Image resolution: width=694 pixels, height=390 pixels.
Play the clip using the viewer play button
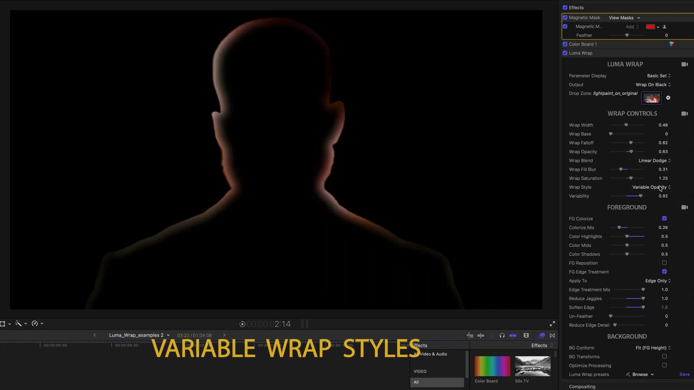(x=242, y=324)
